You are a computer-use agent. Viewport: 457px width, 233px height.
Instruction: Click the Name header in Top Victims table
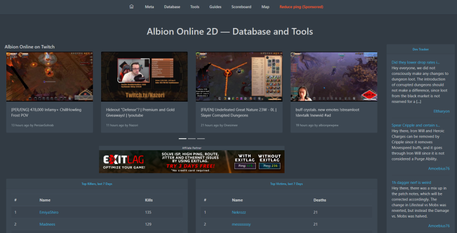pyautogui.click(x=237, y=200)
